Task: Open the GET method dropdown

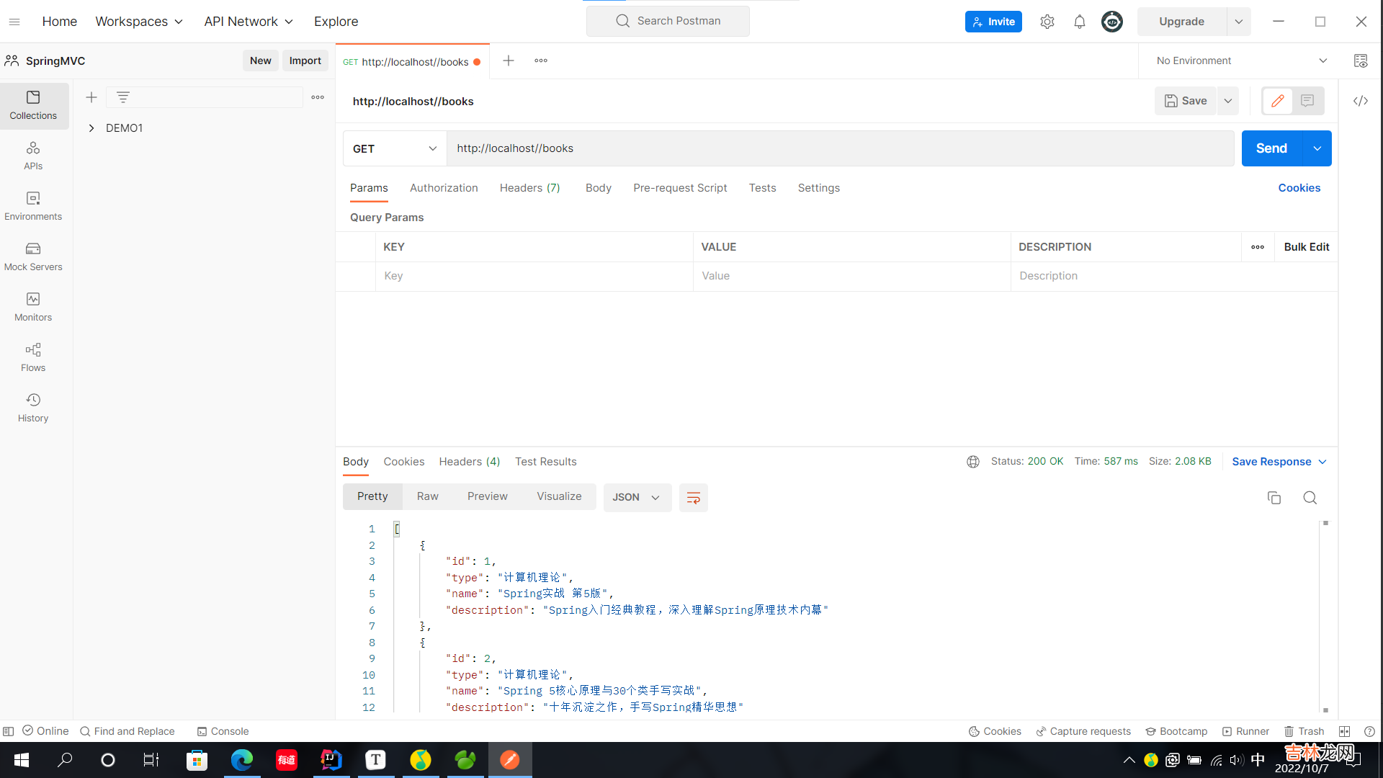Action: coord(394,148)
